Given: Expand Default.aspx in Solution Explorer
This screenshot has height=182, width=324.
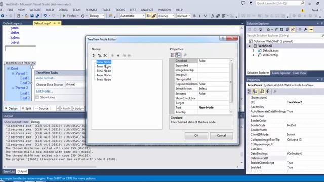Looking at the screenshot, I should point(254,51).
